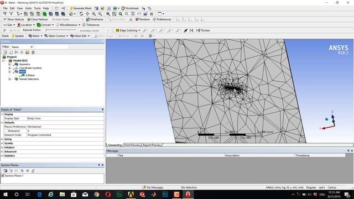Click the Show Mesh axes triad icon
Image resolution: width=354 pixels, height=199 pixels.
(x=131, y=19)
